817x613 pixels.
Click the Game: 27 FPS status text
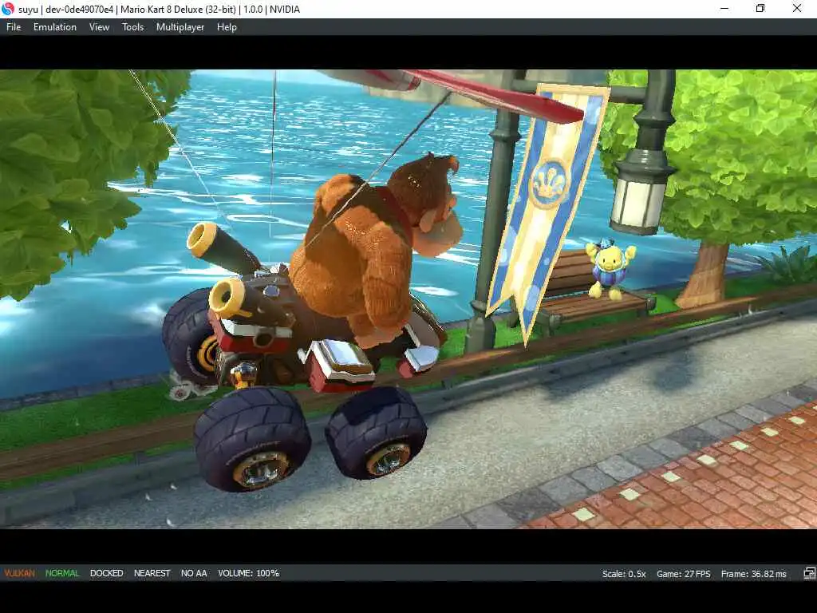tap(684, 574)
